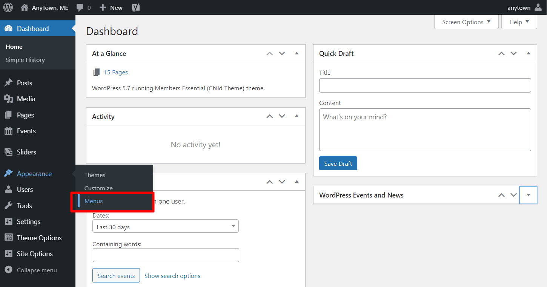Viewport: 547px width, 287px height.
Task: Move At a Glance panel down
Action: coord(282,54)
